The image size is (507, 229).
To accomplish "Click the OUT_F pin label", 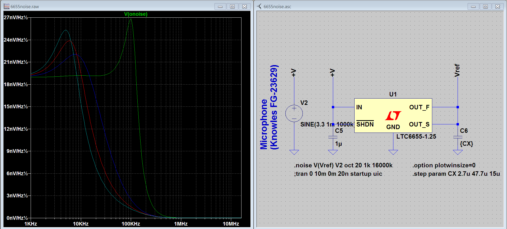I will pos(419,107).
